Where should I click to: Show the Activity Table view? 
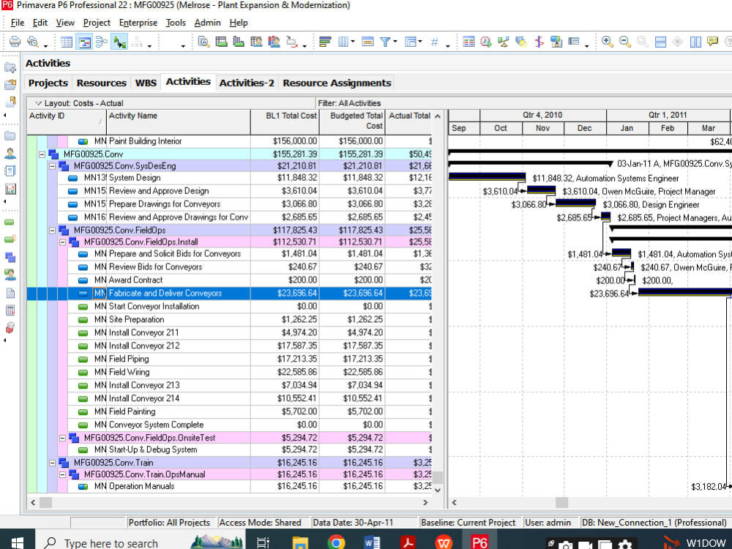(67, 42)
